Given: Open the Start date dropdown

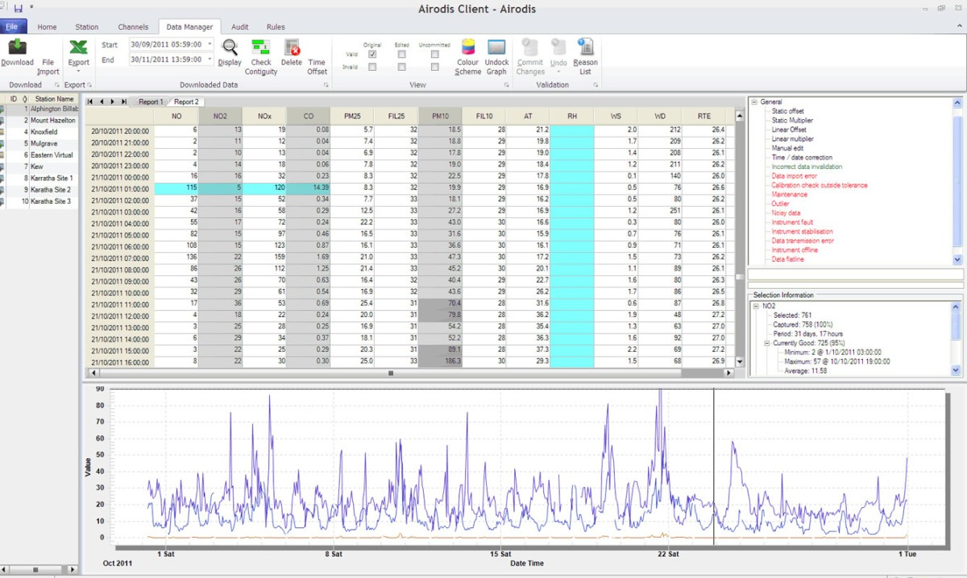Looking at the screenshot, I should click(x=210, y=44).
